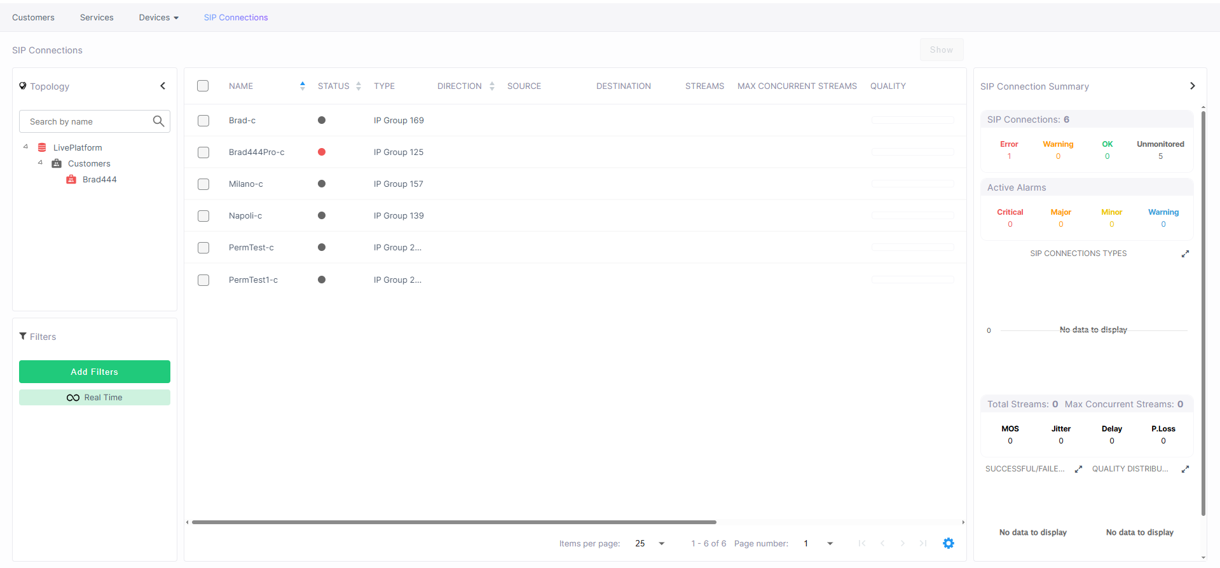1220x568 pixels.
Task: Go to the Customers tab
Action: pos(33,17)
